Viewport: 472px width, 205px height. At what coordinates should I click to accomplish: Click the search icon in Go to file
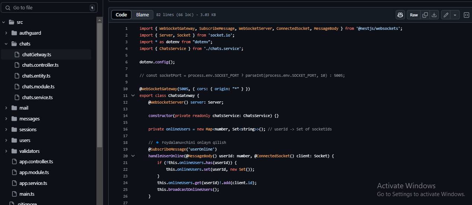pyautogui.click(x=8, y=7)
